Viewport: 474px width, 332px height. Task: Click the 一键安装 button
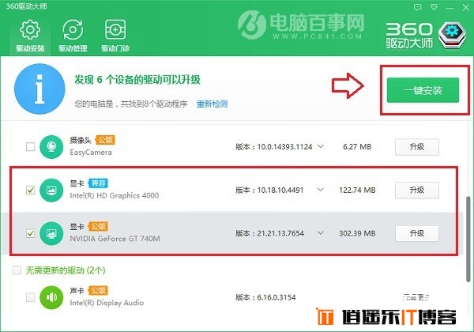(423, 90)
